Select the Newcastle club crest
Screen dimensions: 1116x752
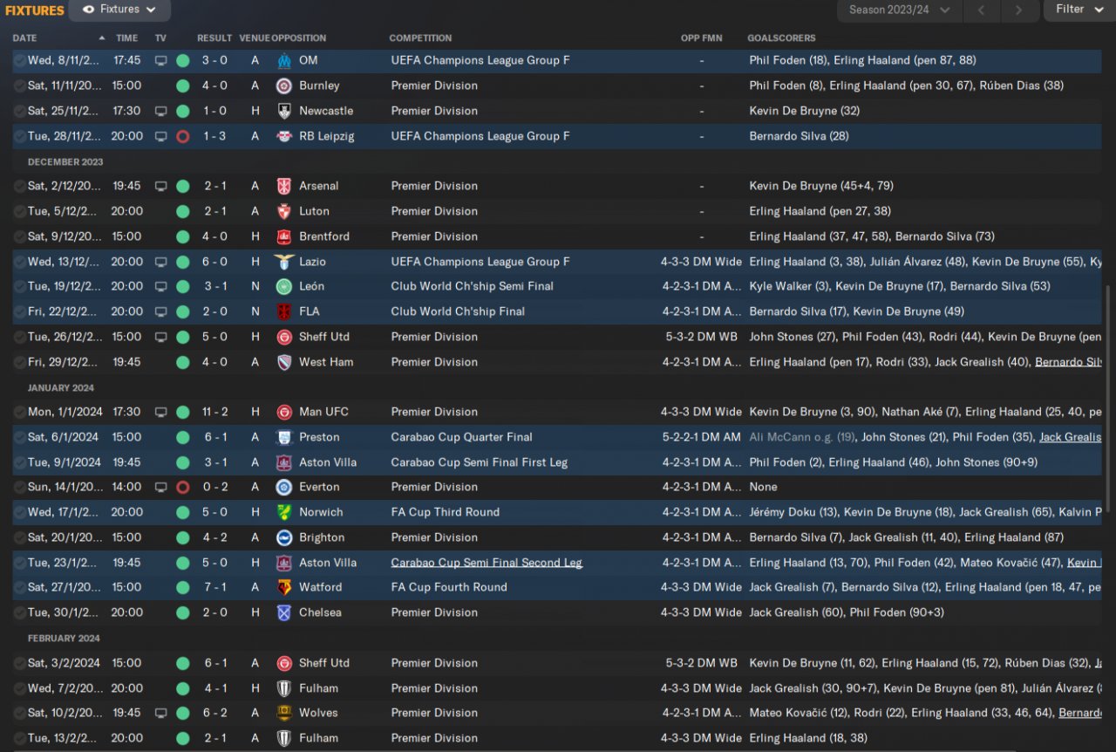283,111
